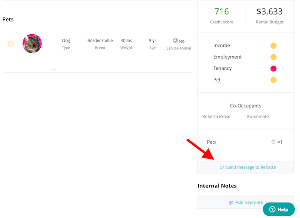The image size is (300, 218).
Task: Select the Service Animal "No" indicator
Action: pyautogui.click(x=179, y=41)
